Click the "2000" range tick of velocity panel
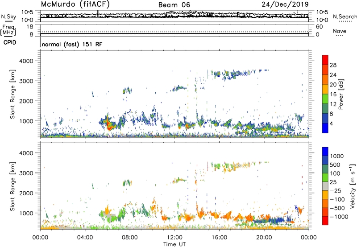Screen dimensions: 357x247 click(26, 193)
